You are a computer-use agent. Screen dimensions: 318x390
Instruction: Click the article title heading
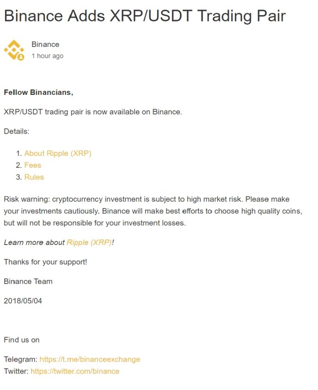[145, 16]
